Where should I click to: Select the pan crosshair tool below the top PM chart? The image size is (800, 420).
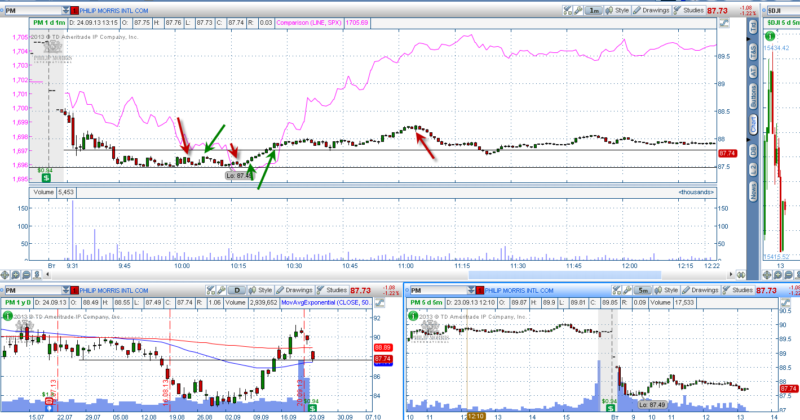tap(5, 275)
